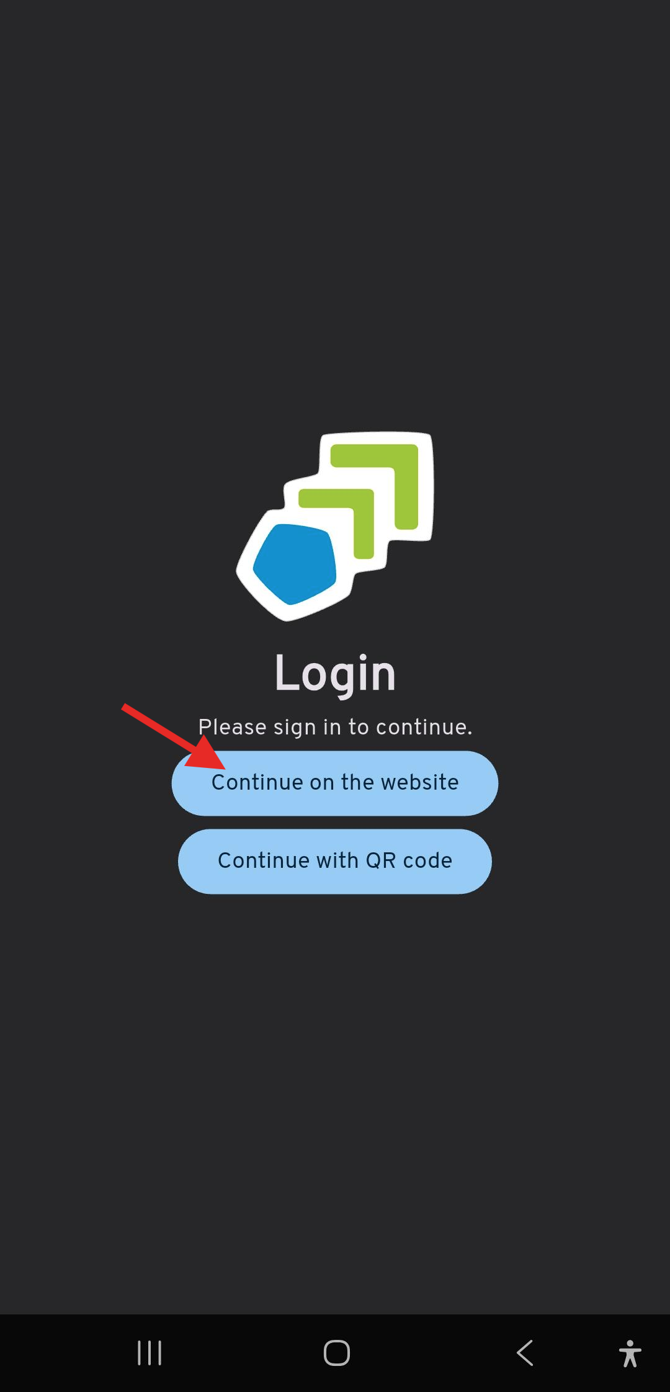Open the accessibility person icon
The image size is (670, 1392).
tap(630, 1353)
